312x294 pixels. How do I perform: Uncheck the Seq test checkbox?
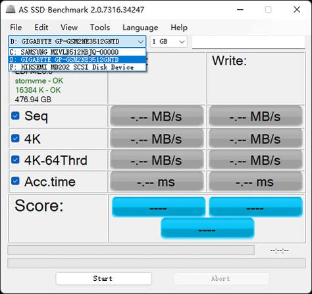(15, 116)
